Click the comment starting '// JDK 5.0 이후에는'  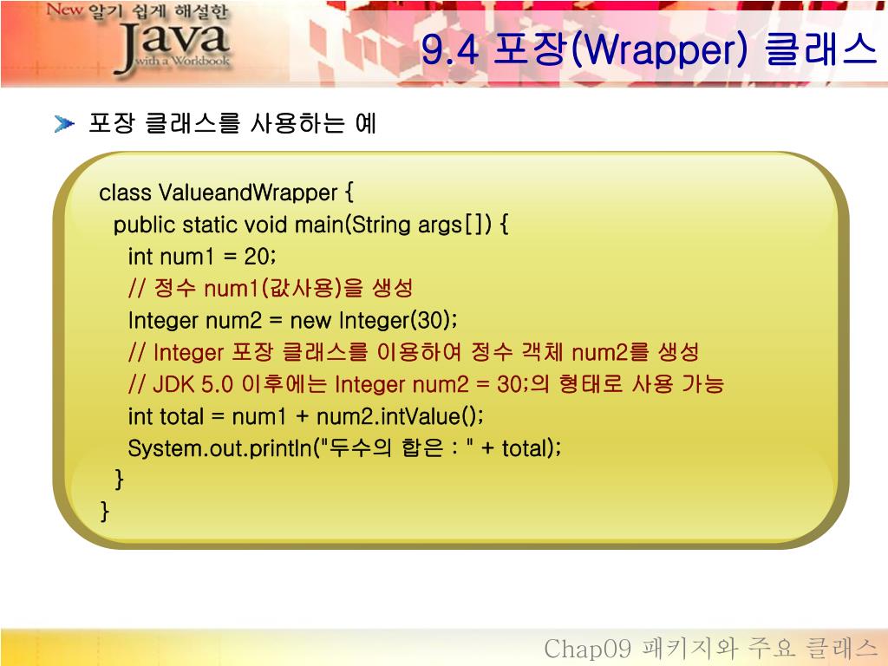point(427,384)
